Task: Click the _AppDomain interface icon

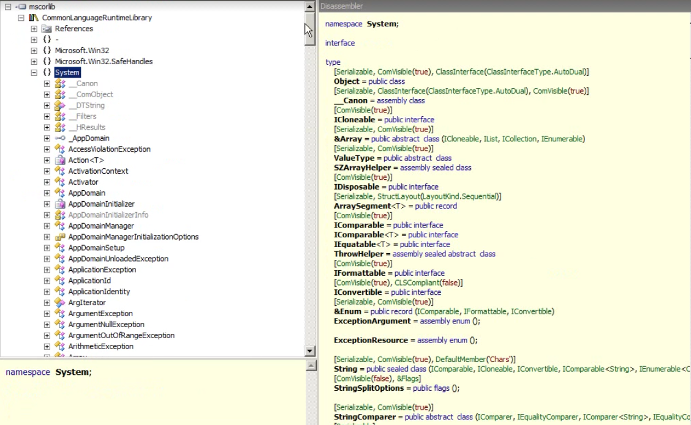Action: tap(60, 138)
